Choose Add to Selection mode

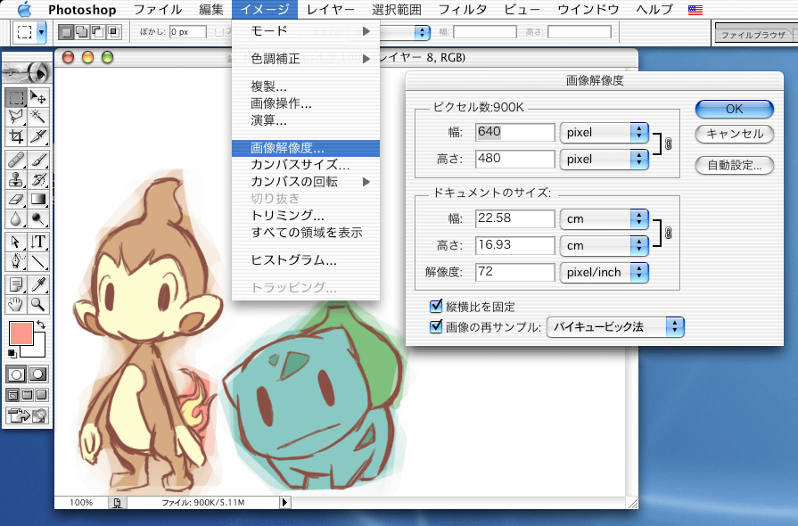pos(81,33)
